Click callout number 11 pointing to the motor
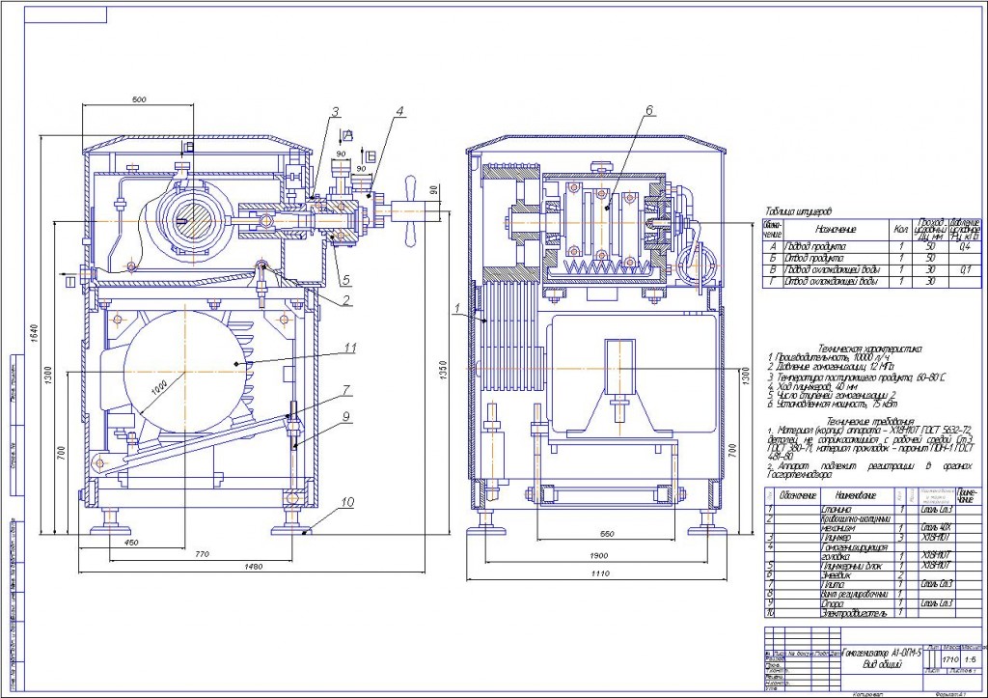This screenshot has height=698, width=988. [350, 349]
